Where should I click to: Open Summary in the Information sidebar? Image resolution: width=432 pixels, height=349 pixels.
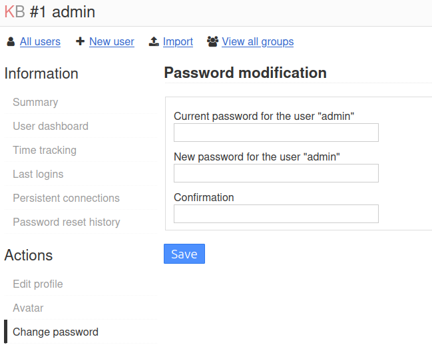(35, 103)
